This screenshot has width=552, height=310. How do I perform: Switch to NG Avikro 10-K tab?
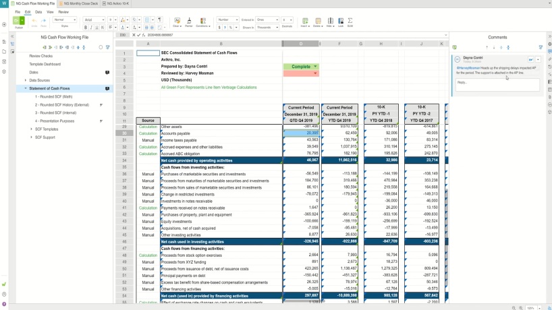point(116,3)
